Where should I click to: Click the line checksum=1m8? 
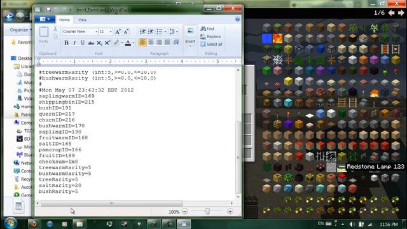tap(58, 162)
